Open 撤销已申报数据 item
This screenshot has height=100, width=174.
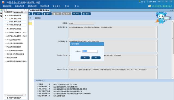[x=11, y=58]
